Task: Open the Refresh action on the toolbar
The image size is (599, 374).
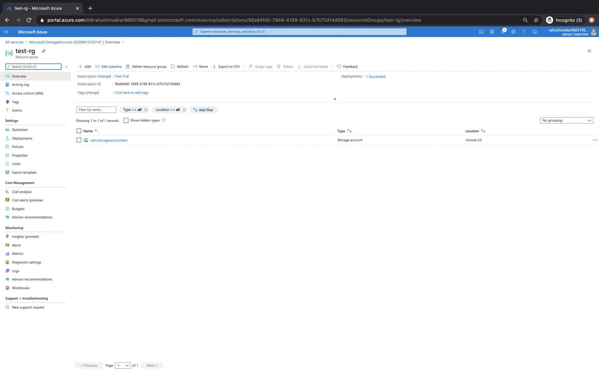Action: [x=179, y=66]
